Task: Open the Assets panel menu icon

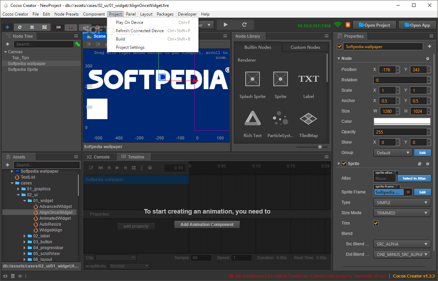Action: coord(76,157)
